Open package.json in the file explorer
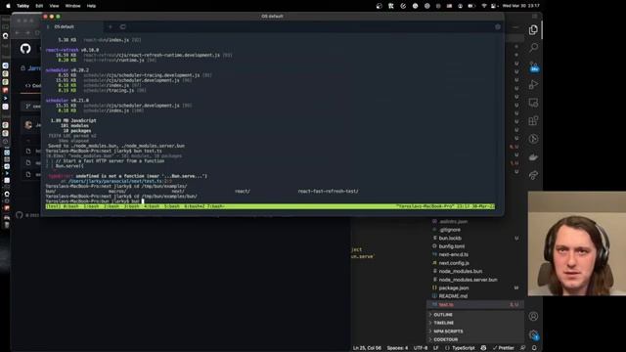This screenshot has width=626, height=352. pos(475,287)
